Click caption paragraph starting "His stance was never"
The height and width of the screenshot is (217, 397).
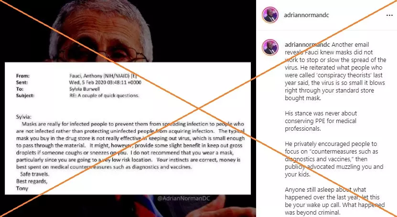321,121
